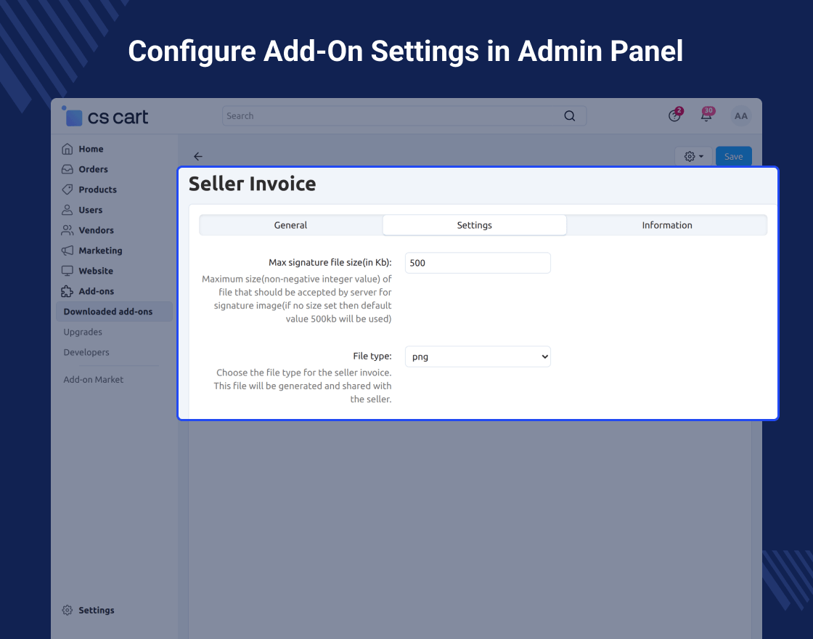Screen dimensions: 813x639
Task: Expand the gear options dropdown
Action: tap(693, 157)
